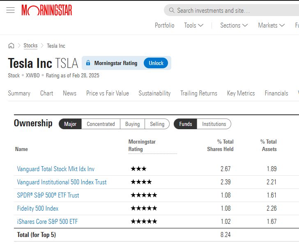Select the Selling ownership toggle
The width and height of the screenshot is (299, 244).
click(x=157, y=124)
